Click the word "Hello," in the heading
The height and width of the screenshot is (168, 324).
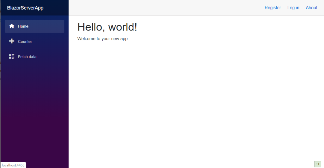91,27
